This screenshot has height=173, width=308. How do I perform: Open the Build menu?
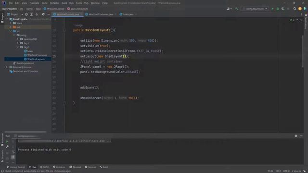(64, 3)
